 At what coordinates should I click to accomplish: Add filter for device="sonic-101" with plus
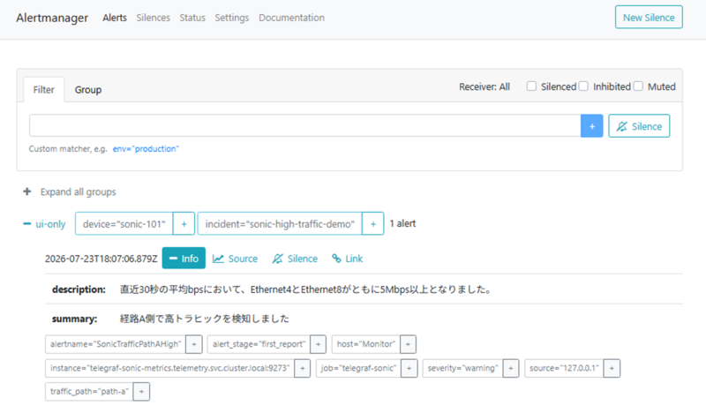pyautogui.click(x=184, y=224)
